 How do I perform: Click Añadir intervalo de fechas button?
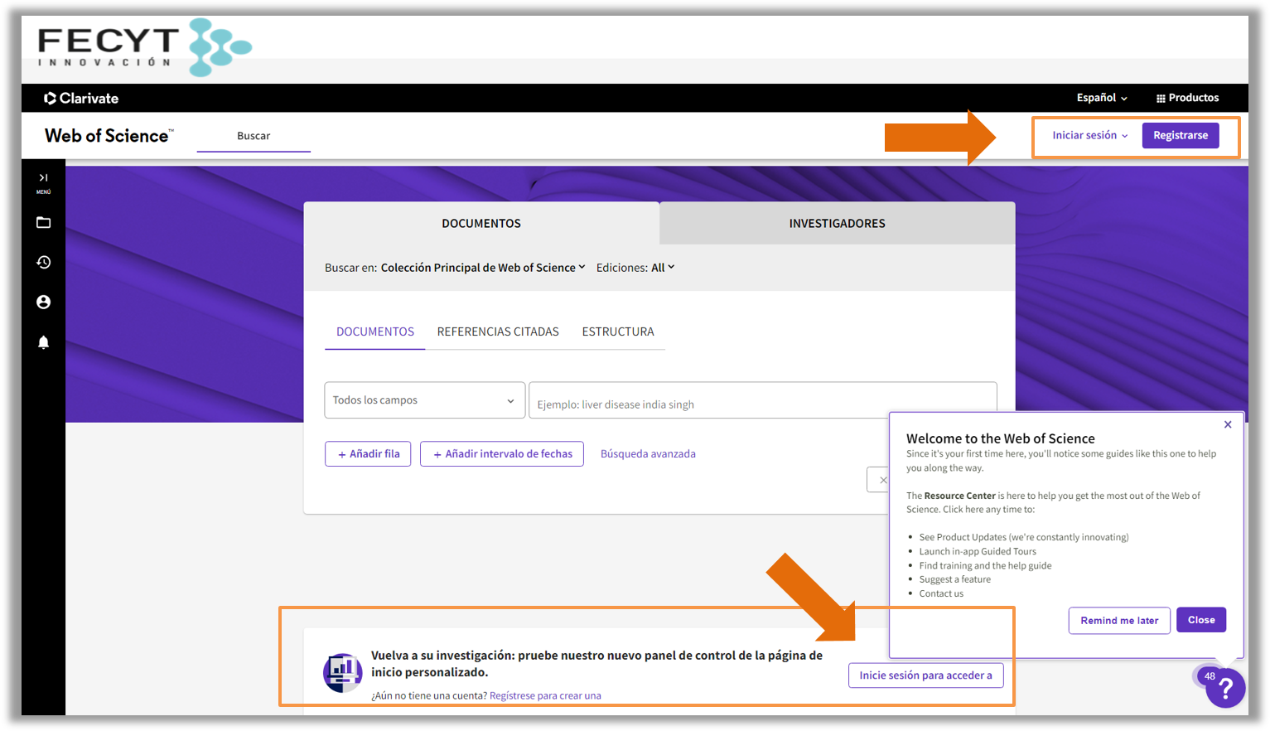502,454
